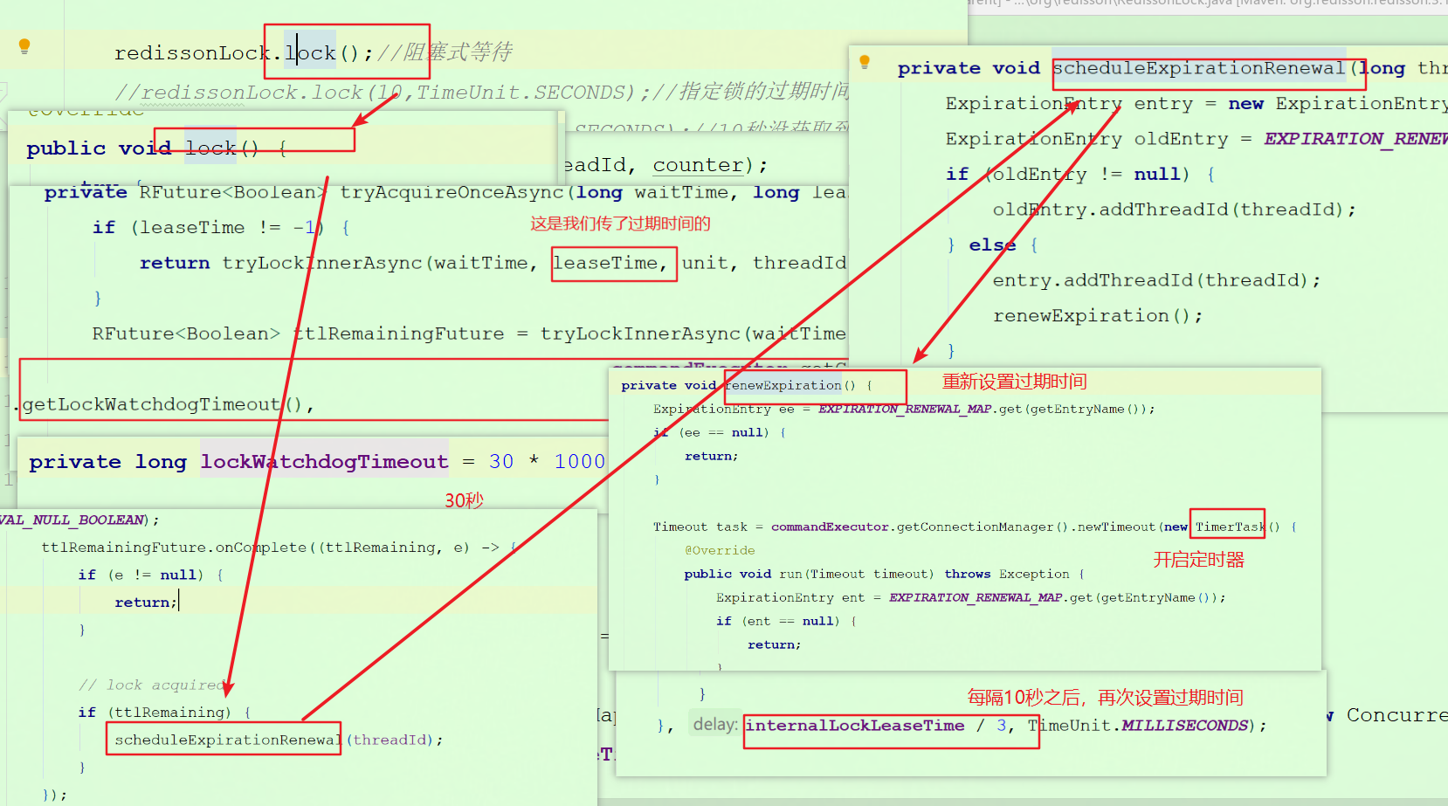Click the lockWatchdogTimeout field name

click(324, 462)
